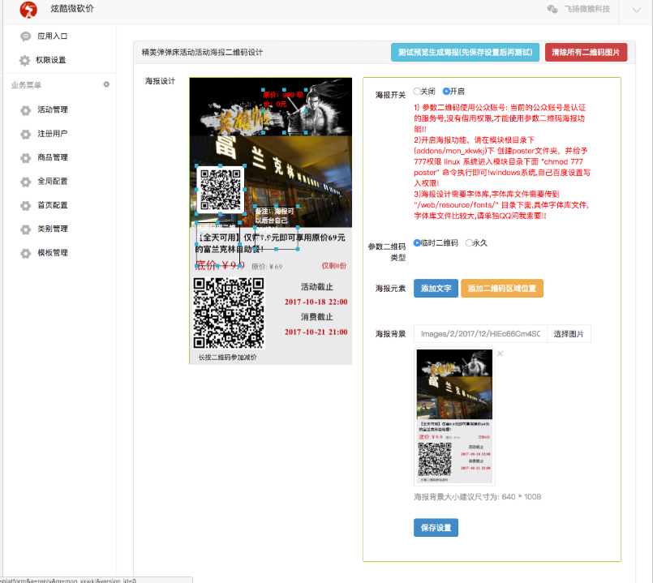The height and width of the screenshot is (583, 653).
Task: Click the gear icon for 类别管理
Action: pyautogui.click(x=26, y=229)
